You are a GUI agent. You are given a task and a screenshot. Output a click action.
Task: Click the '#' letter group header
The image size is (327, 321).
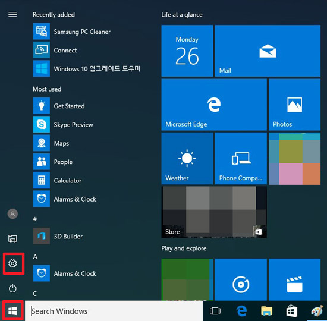pos(35,219)
